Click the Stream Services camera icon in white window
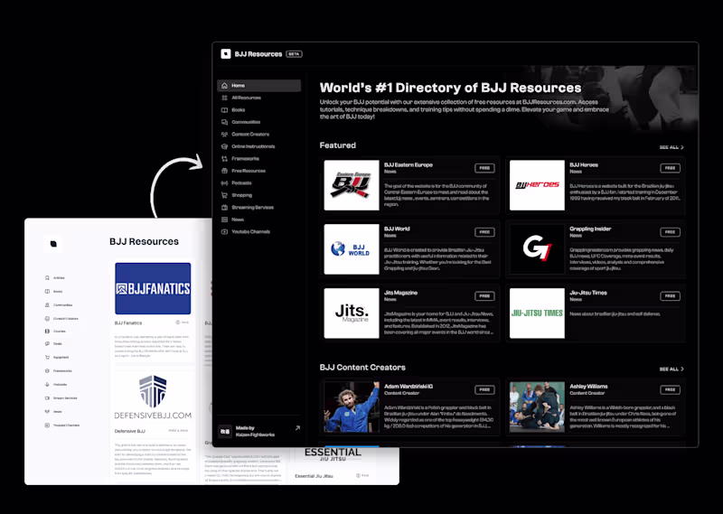Viewport: 723px width, 514px height. pos(47,397)
